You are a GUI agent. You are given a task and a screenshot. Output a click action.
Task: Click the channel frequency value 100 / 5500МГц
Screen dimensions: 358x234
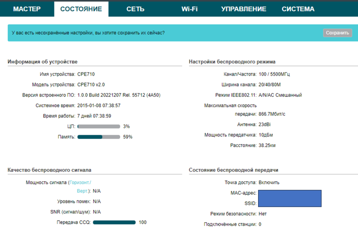click(274, 74)
